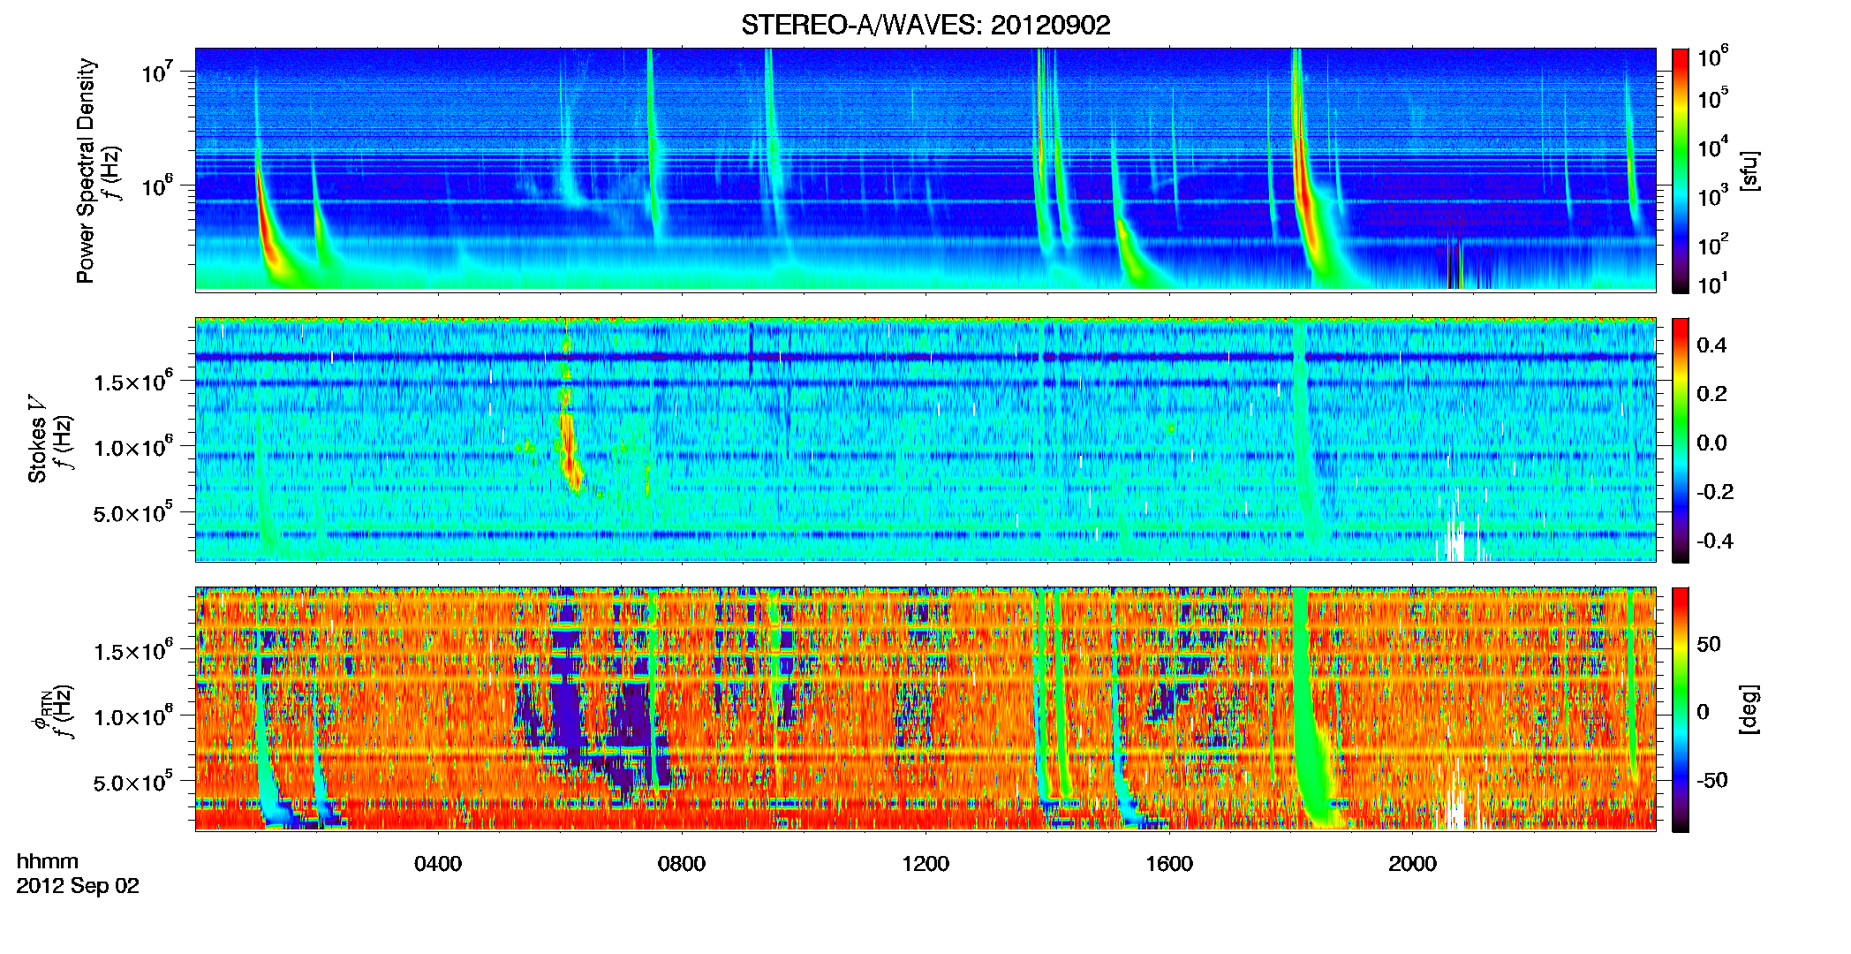
Task: Click the 1600 time tick label
Action: pyautogui.click(x=1169, y=864)
